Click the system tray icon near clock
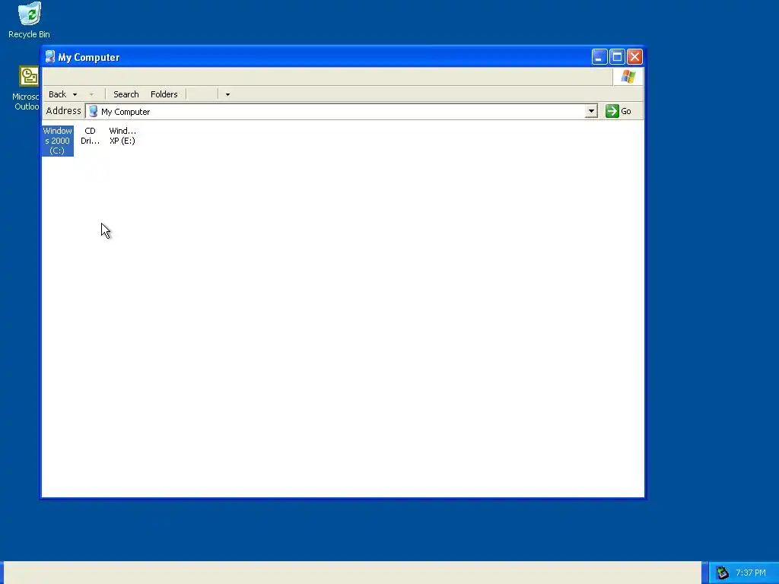Viewport: 779px width, 584px height. click(x=723, y=573)
